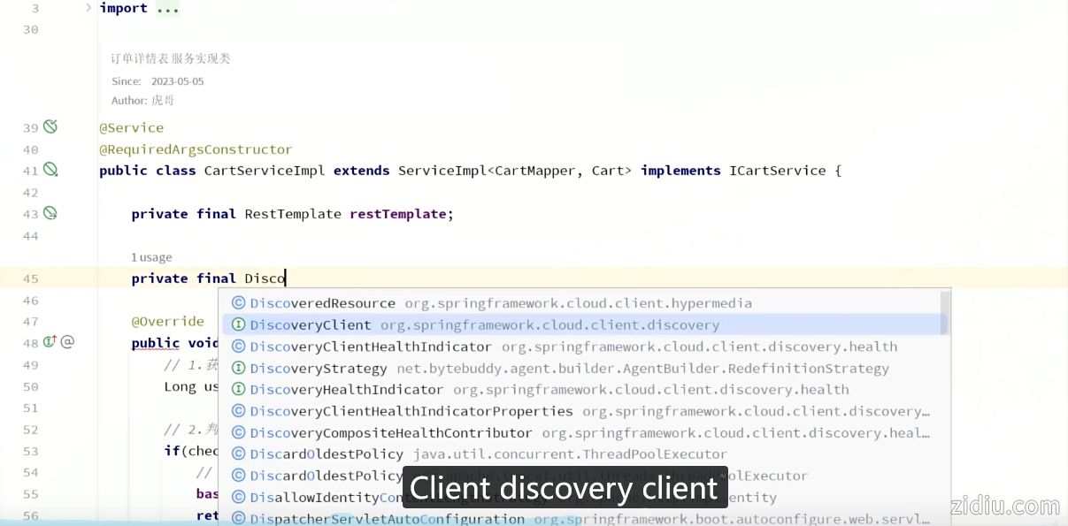Viewport: 1068px width, 526px height.
Task: Click line number 45 in the gutter
Action: tap(30, 278)
